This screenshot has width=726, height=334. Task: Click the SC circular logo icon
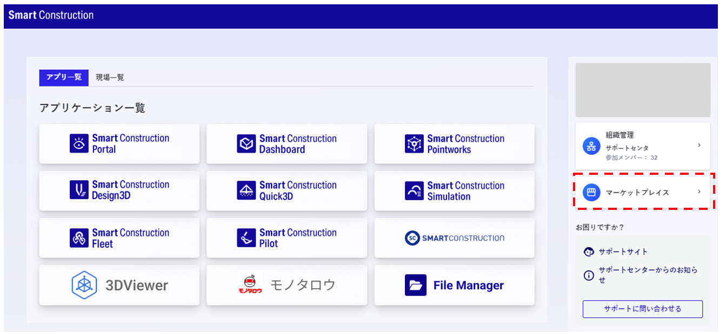tap(412, 238)
